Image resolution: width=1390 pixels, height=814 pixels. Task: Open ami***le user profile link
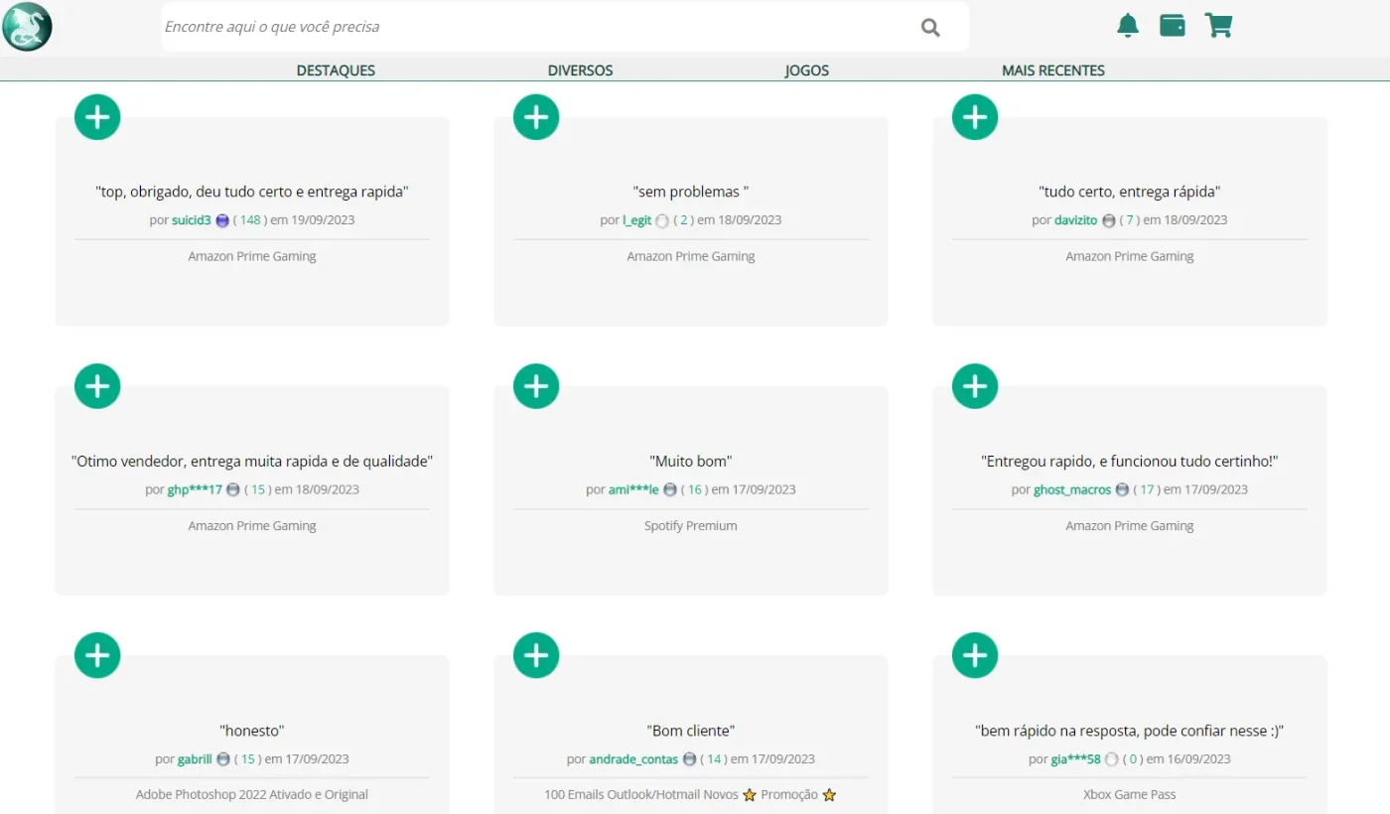634,489
